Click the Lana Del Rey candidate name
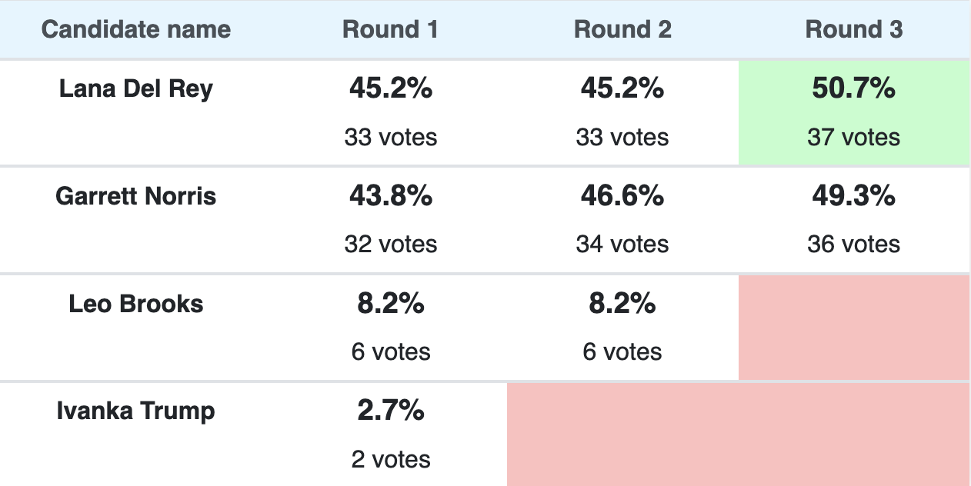Viewport: 971px width, 486px height. click(136, 89)
